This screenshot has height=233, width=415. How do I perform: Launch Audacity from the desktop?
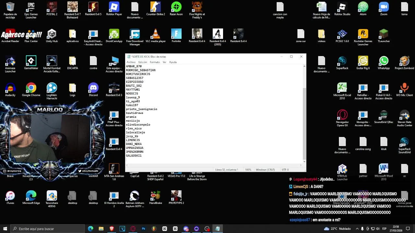point(10,90)
